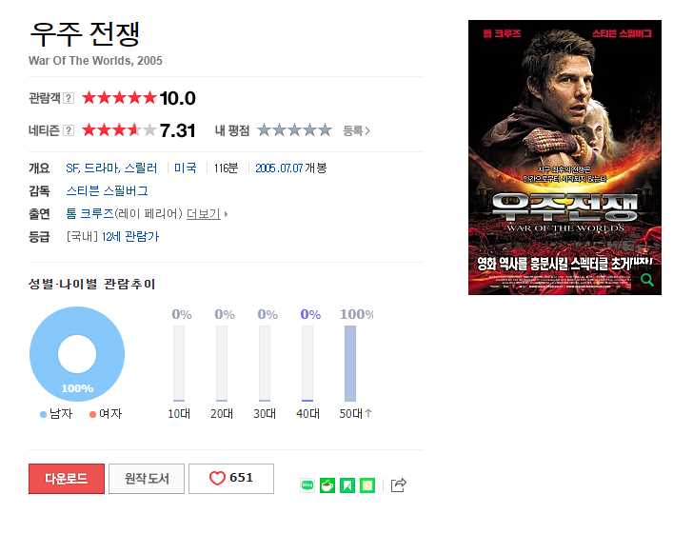The height and width of the screenshot is (534, 693).
Task: Open the War of the Worlds poster
Action: [x=564, y=157]
